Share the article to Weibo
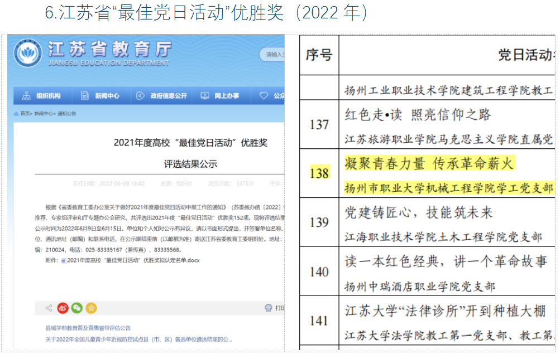Image resolution: width=560 pixels, height=359 pixels. pos(63,308)
